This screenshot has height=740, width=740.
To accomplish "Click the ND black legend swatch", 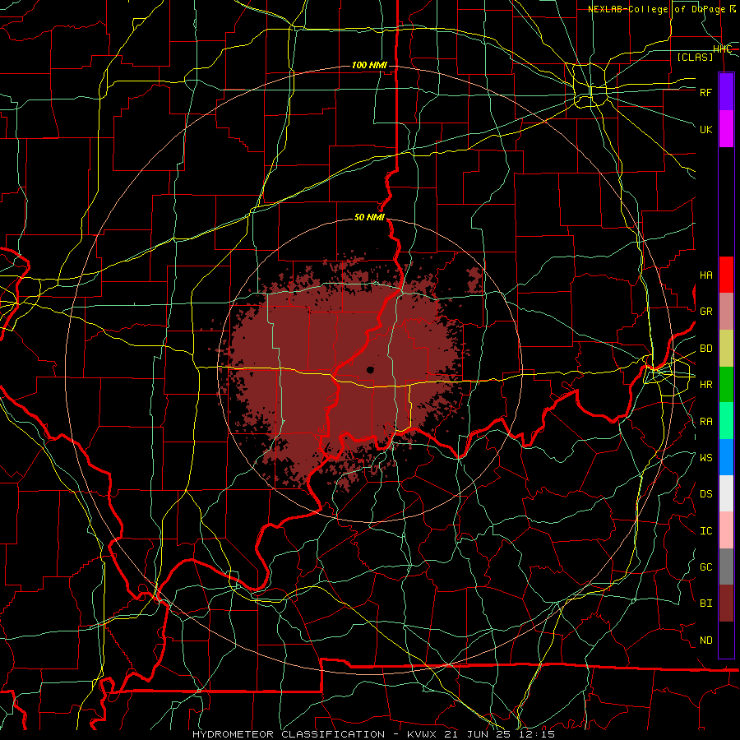I will pyautogui.click(x=726, y=640).
